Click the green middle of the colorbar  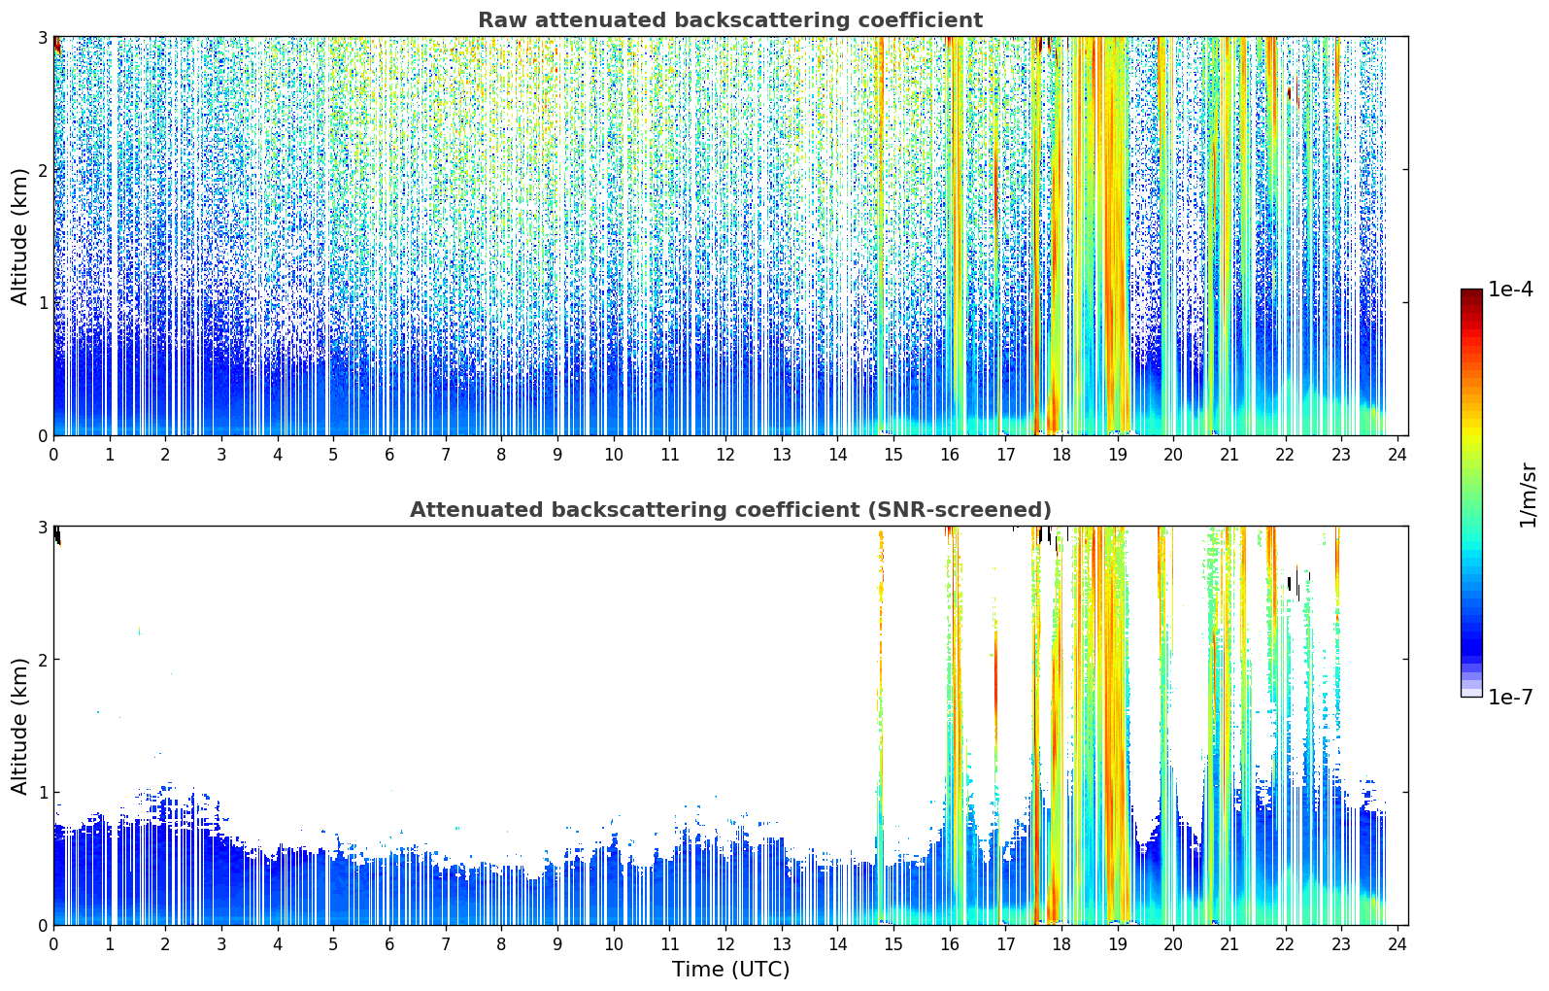pos(1471,486)
